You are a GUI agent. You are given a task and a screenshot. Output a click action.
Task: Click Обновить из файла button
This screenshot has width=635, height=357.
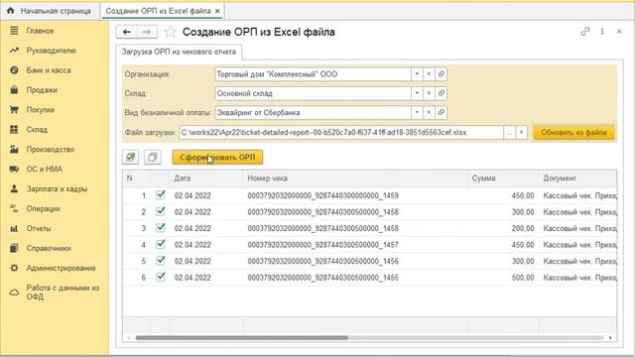tap(573, 132)
